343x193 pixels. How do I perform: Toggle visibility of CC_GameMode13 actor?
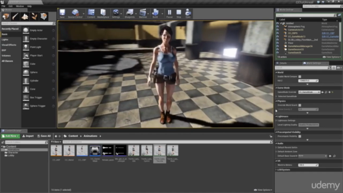pyautogui.click(x=278, y=36)
